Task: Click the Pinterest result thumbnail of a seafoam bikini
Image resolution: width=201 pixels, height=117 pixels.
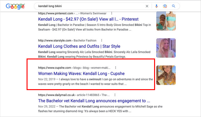Action: pos(166,21)
